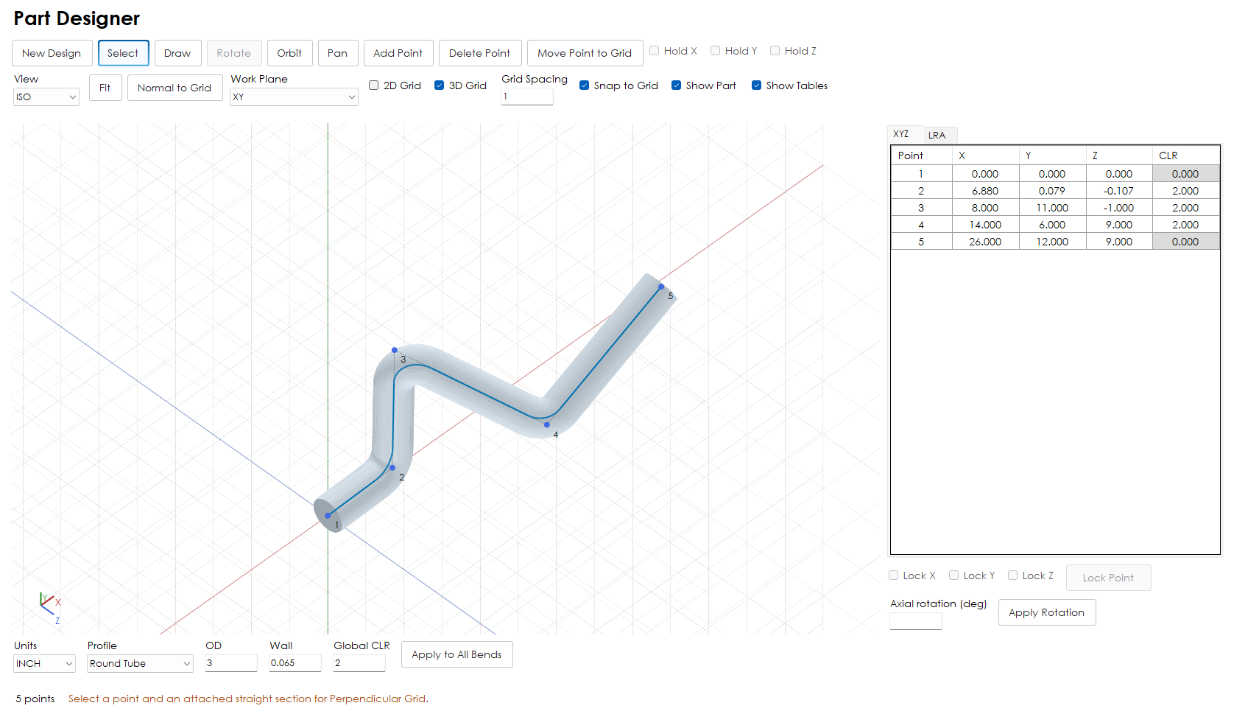Click Move Point to Grid

(585, 53)
